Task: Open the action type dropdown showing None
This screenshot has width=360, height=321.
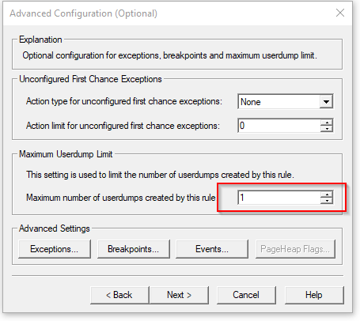Action: point(286,102)
